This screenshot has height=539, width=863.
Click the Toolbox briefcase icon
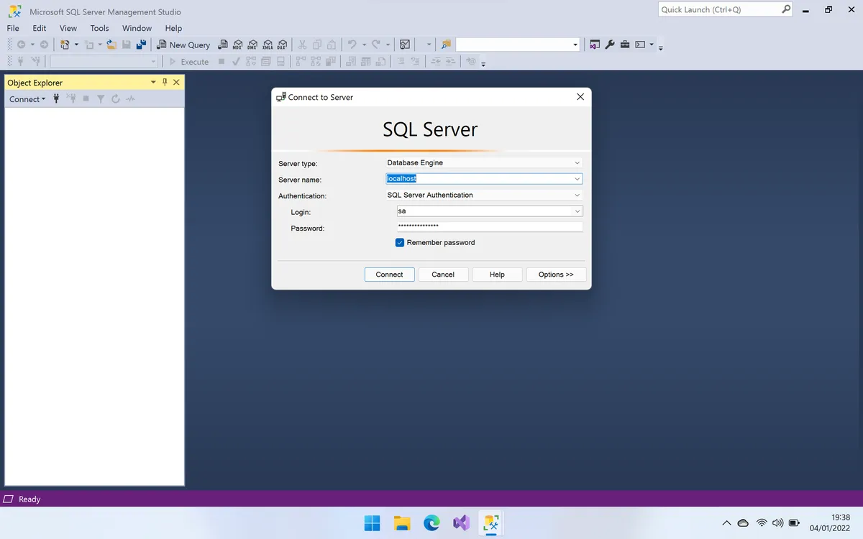click(x=625, y=45)
